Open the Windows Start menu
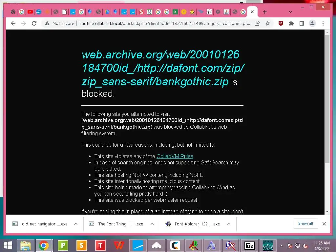336x252 pixels. click(x=8, y=245)
